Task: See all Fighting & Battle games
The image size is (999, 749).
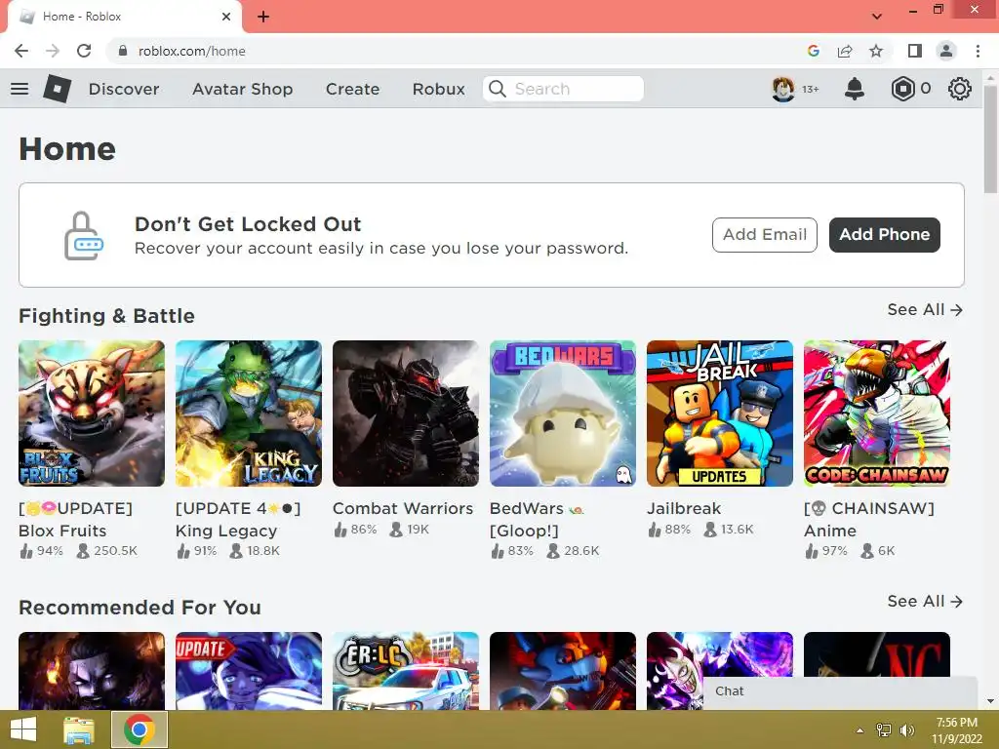Action: pyautogui.click(x=925, y=309)
